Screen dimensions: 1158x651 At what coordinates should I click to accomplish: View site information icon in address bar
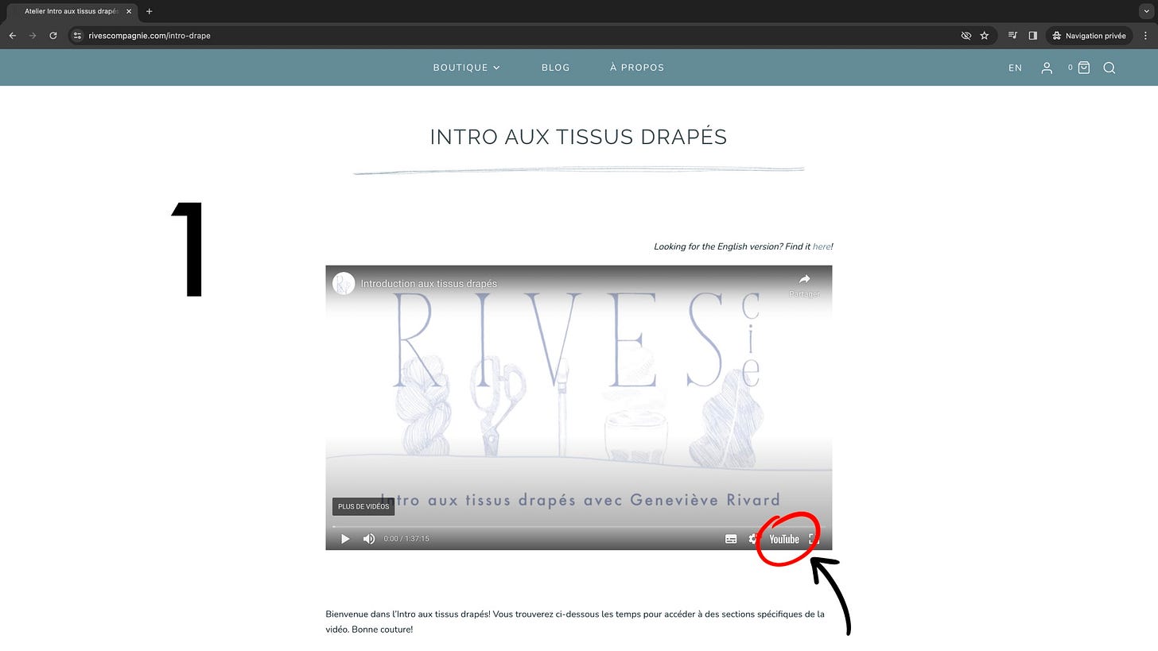point(77,36)
